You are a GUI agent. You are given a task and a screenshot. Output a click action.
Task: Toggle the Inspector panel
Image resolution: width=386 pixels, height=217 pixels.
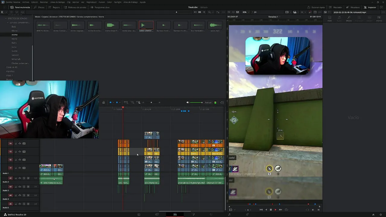370,7
